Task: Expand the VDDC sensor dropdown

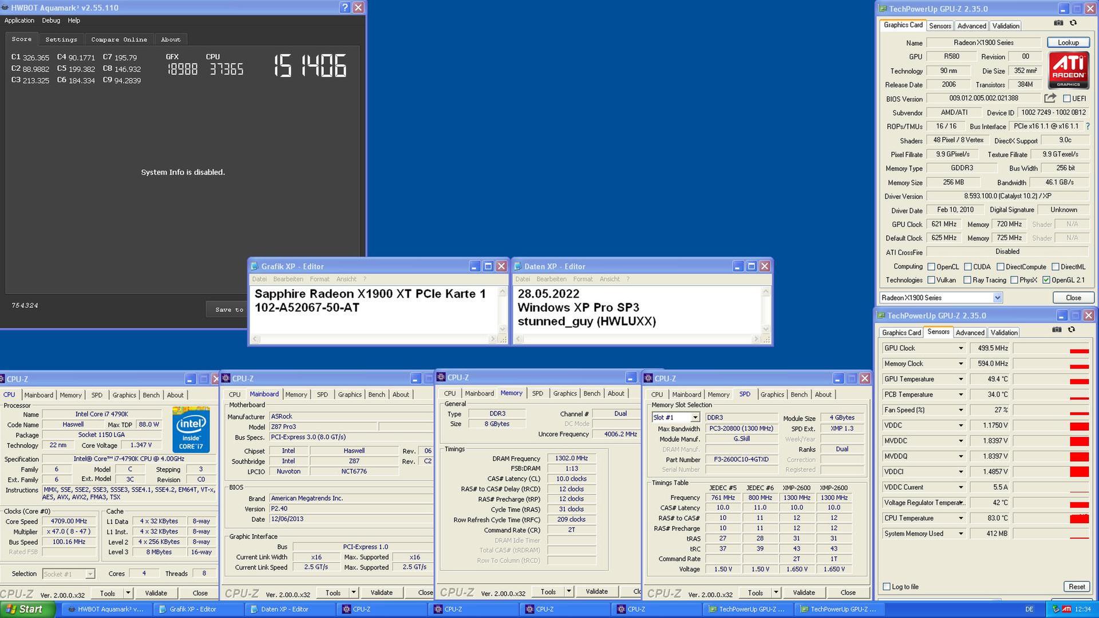Action: pyautogui.click(x=961, y=425)
